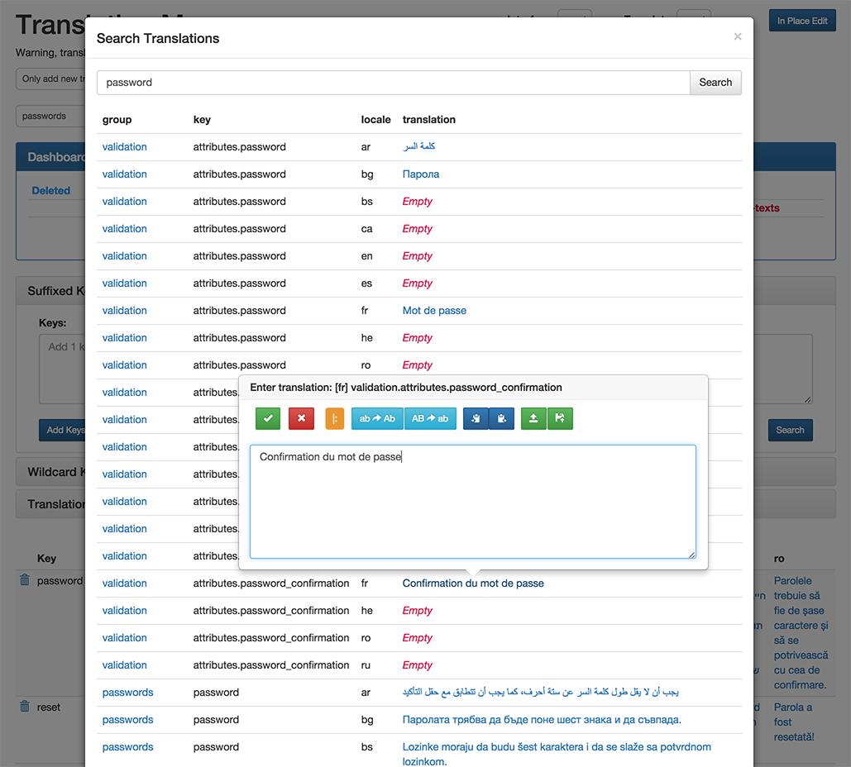
Task: Click 'Confirmation du mot de passe' link in fr row
Action: click(x=473, y=584)
